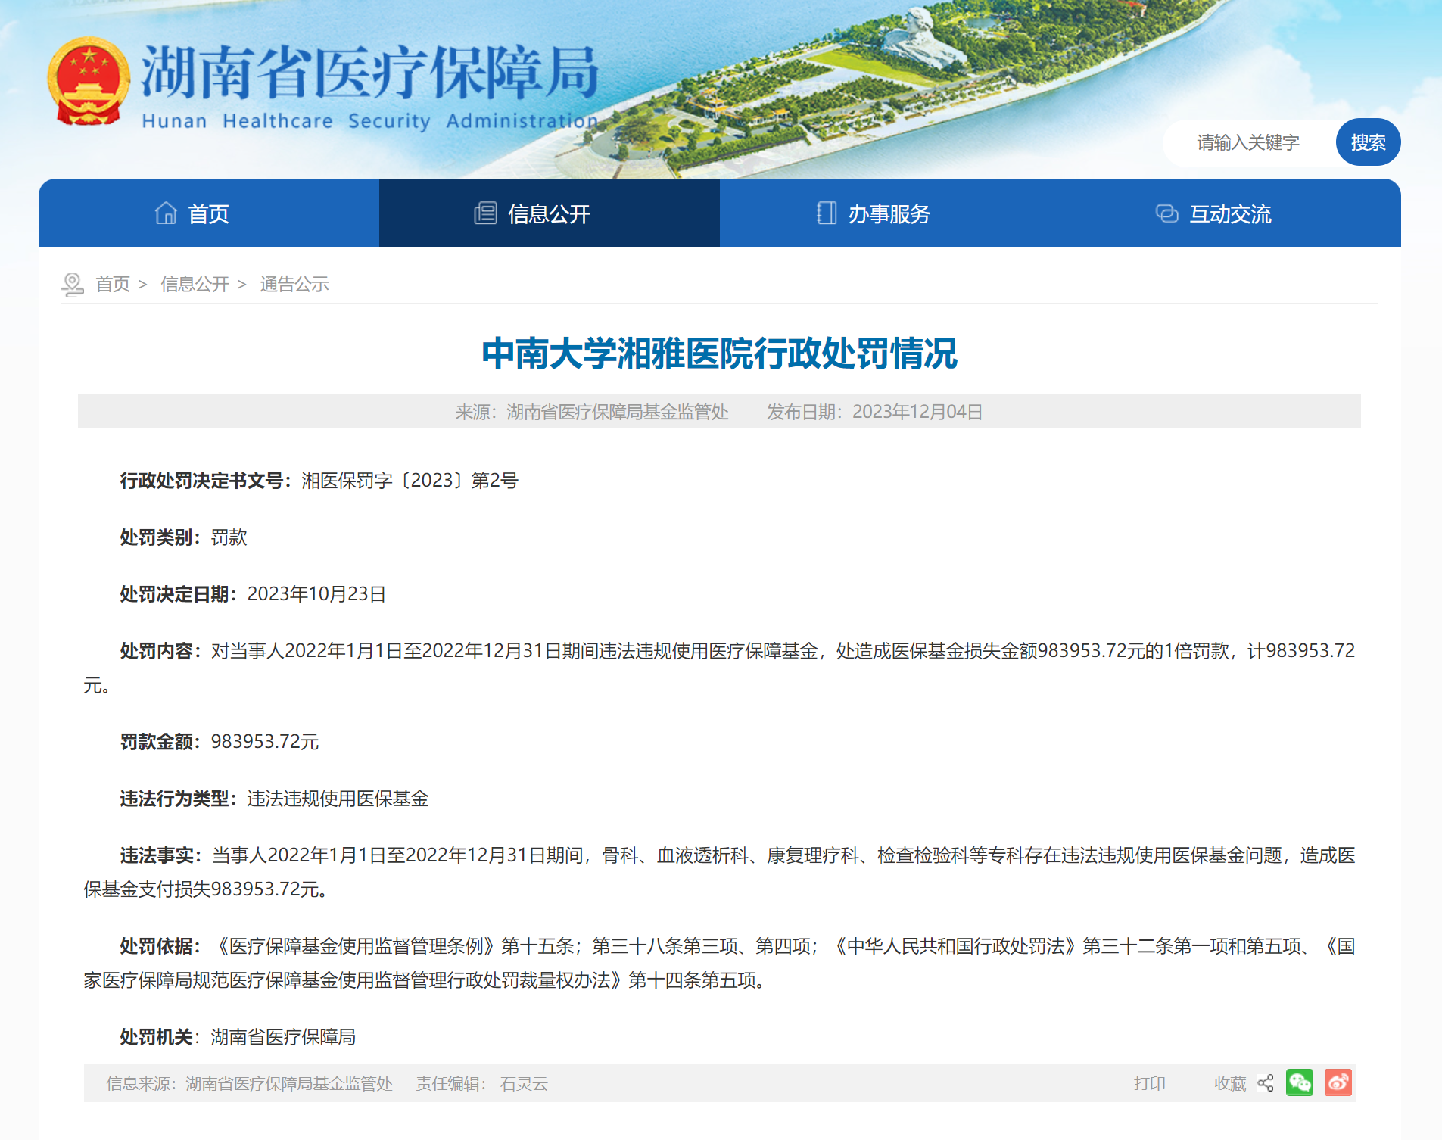The height and width of the screenshot is (1140, 1442).
Task: Open the 办事服务 navigation tab
Action: (x=890, y=213)
